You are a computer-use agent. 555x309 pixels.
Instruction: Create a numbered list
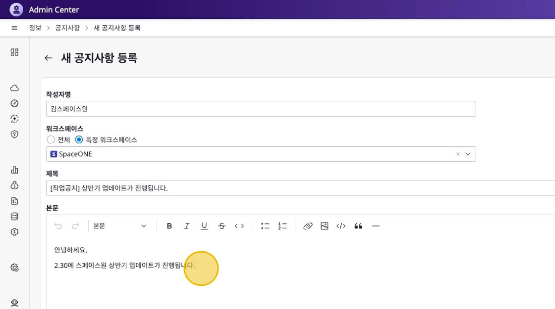point(282,226)
